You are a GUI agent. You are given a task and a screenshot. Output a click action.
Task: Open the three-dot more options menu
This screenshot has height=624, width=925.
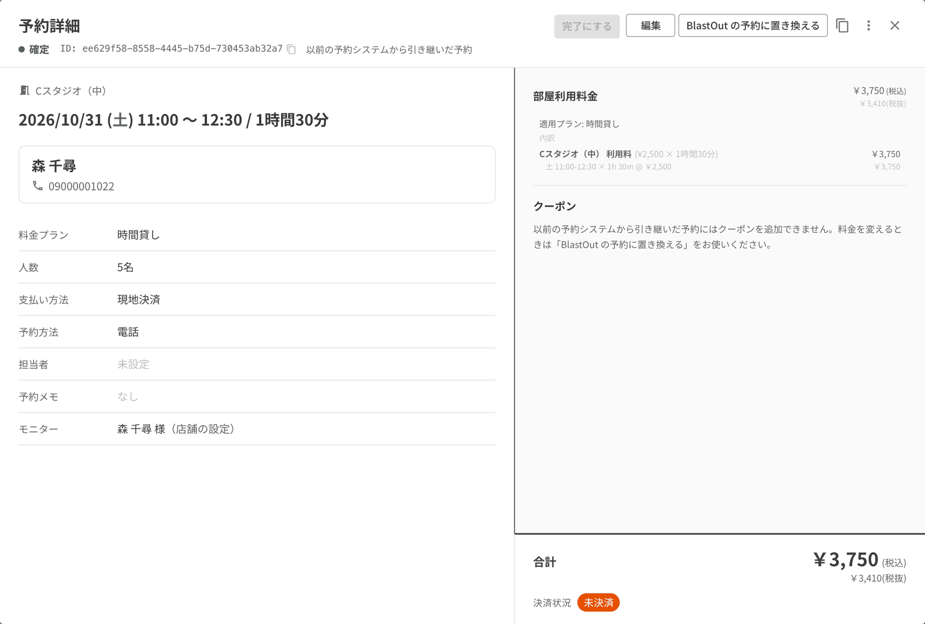(x=868, y=25)
